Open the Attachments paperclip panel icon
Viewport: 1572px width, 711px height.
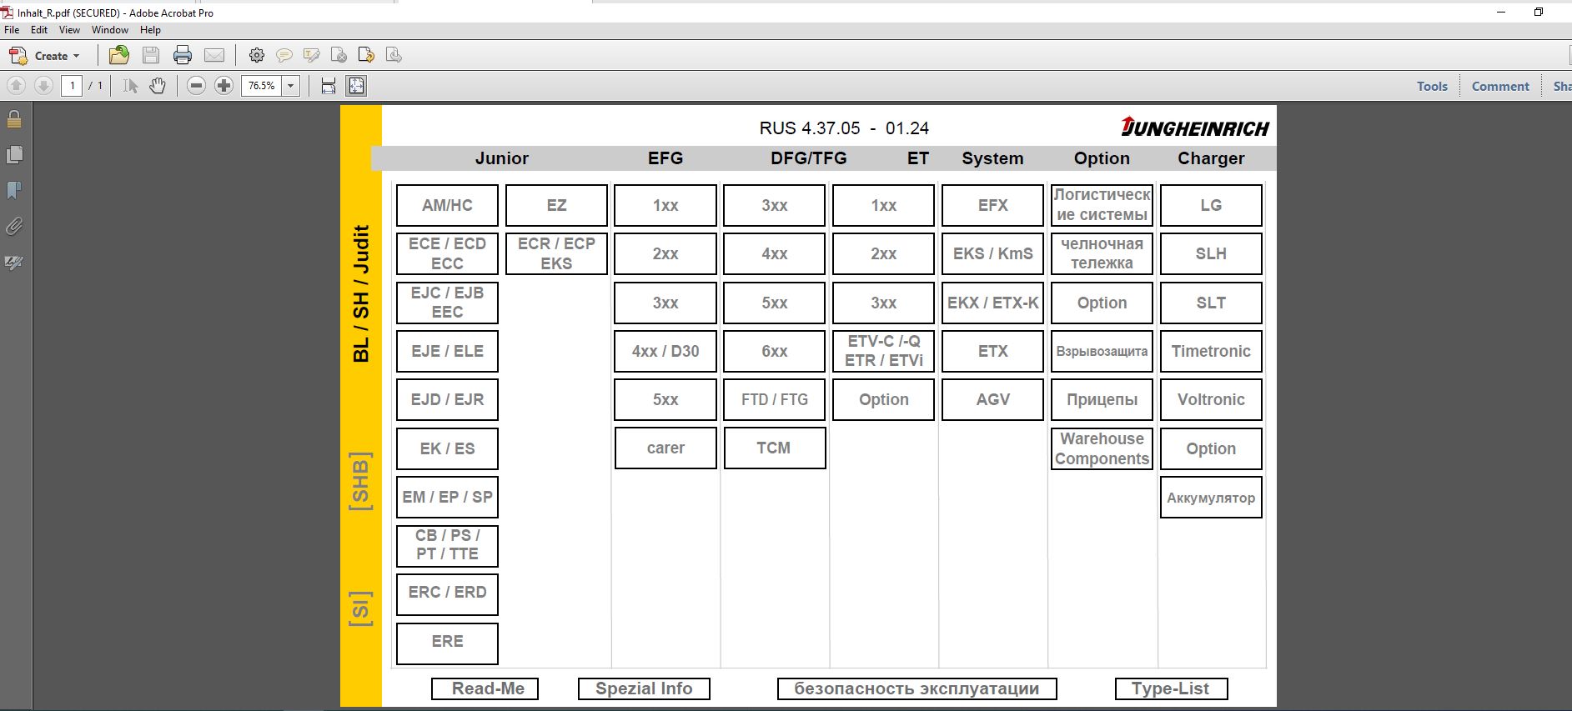coord(14,227)
